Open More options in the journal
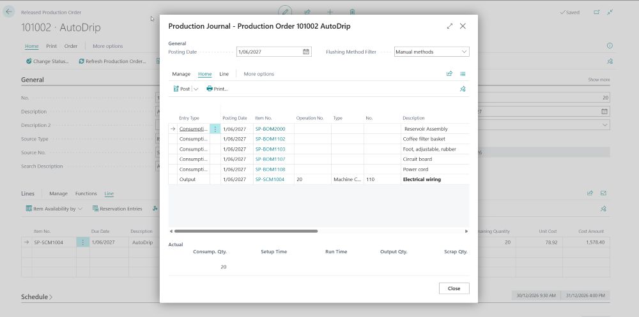The image size is (639, 317). (x=259, y=74)
